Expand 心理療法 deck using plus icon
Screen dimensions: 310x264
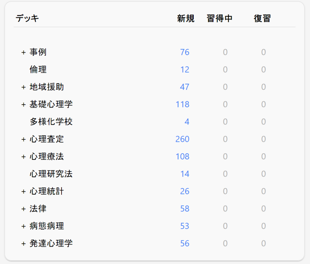(x=23, y=157)
